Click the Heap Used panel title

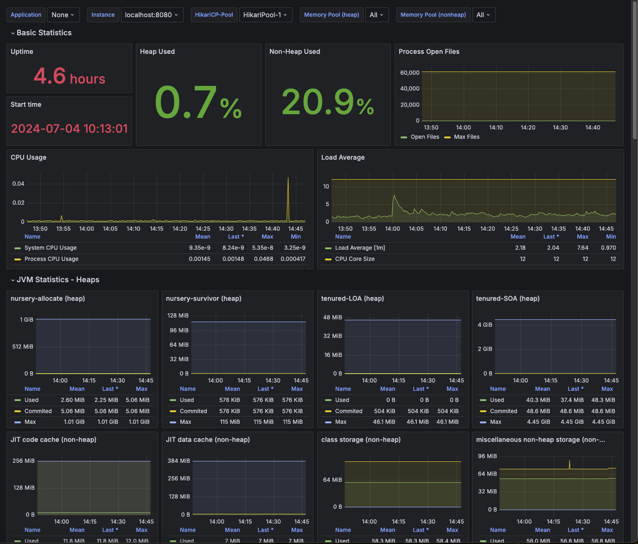coord(157,52)
